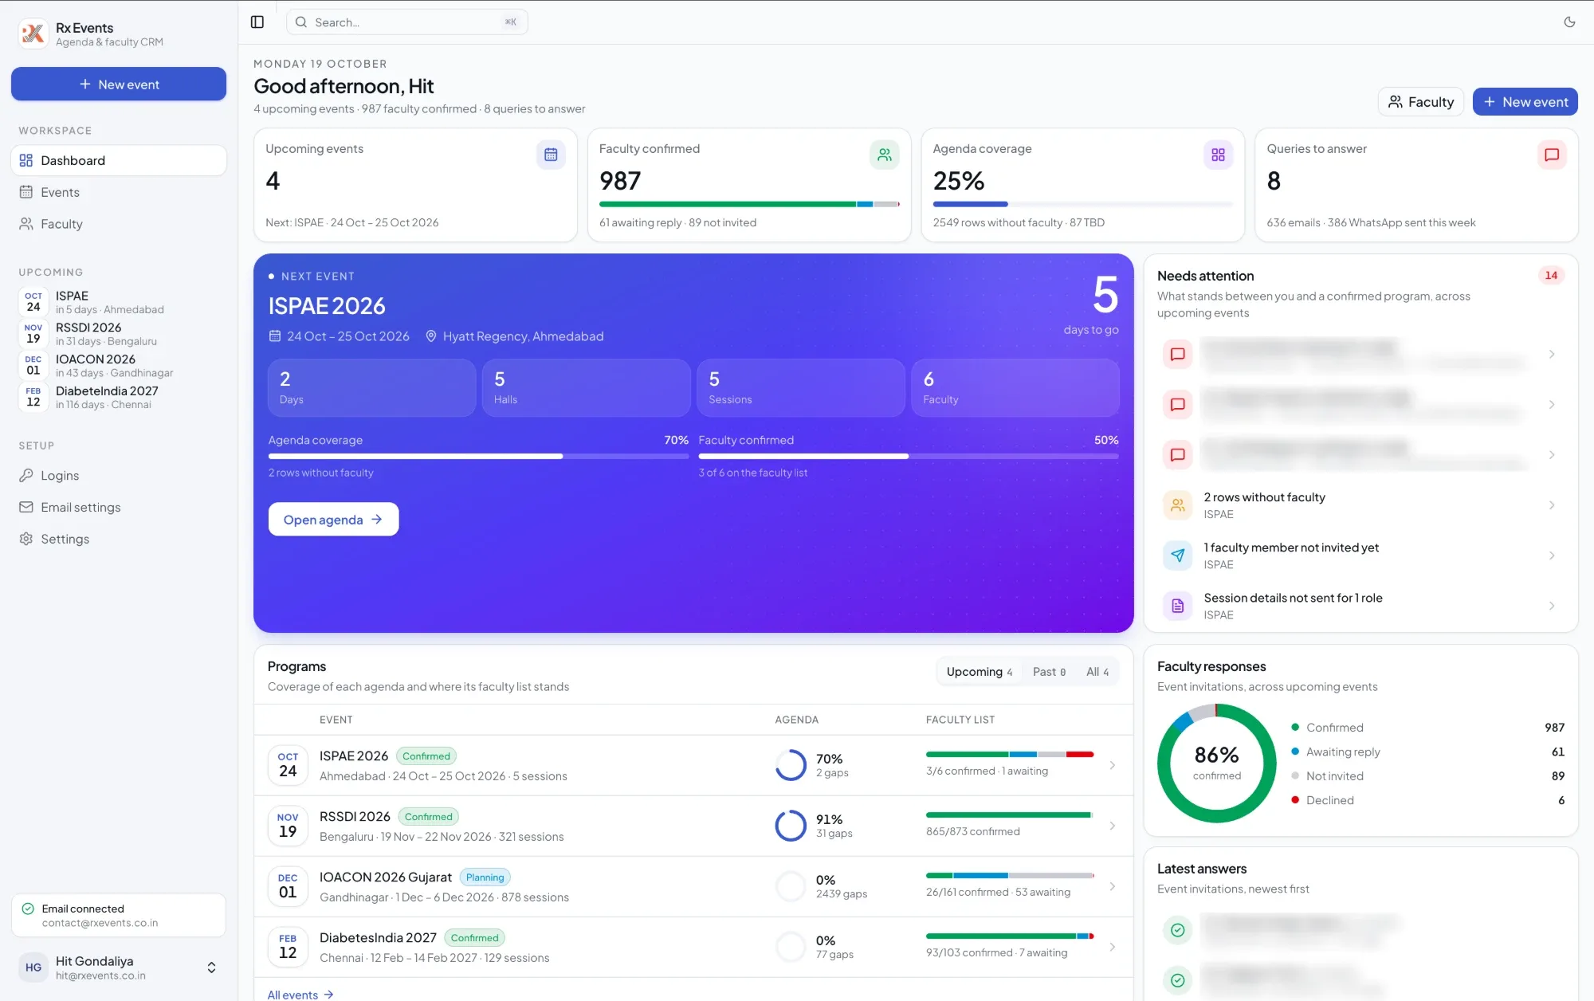Click the 2 rows without faculty icon
Image resolution: width=1594 pixels, height=1001 pixels.
tap(1177, 504)
